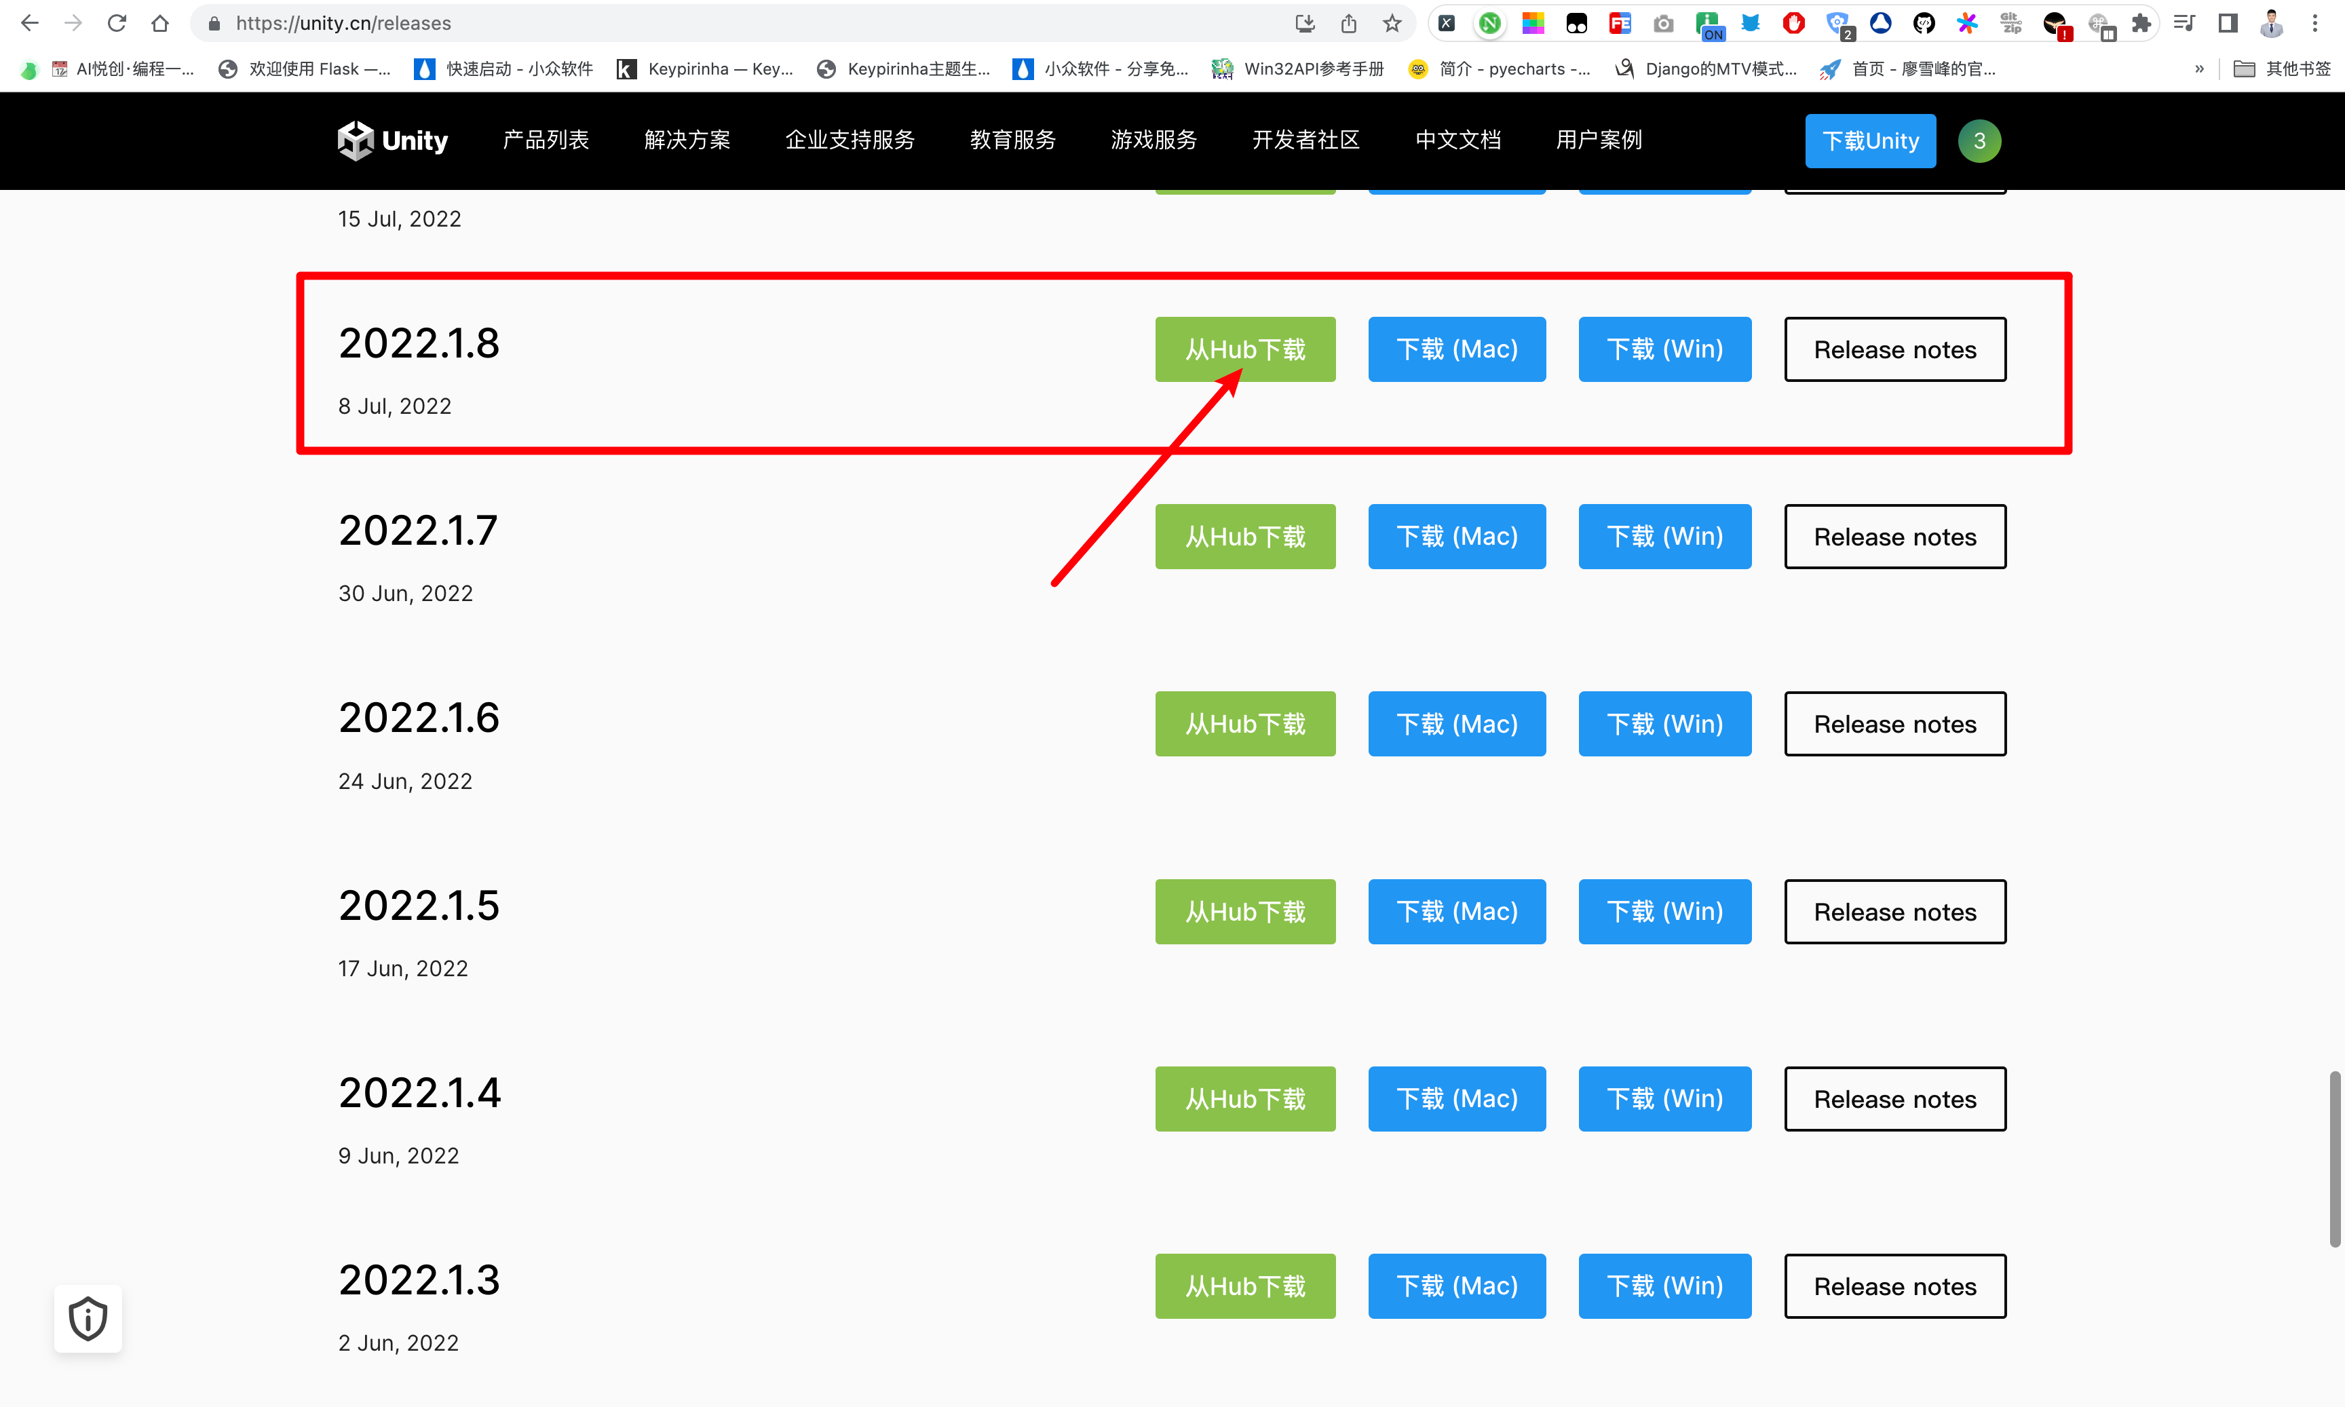Image resolution: width=2345 pixels, height=1407 pixels.
Task: Open the 首页 - 廖雪峰的官 bookmark
Action: tap(1908, 69)
